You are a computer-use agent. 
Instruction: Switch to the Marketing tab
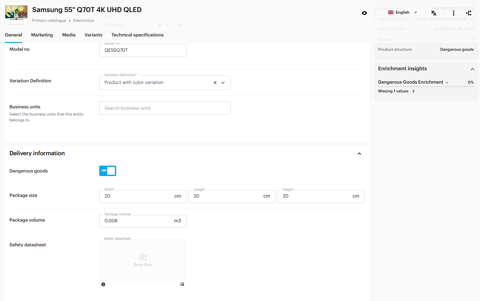click(42, 35)
